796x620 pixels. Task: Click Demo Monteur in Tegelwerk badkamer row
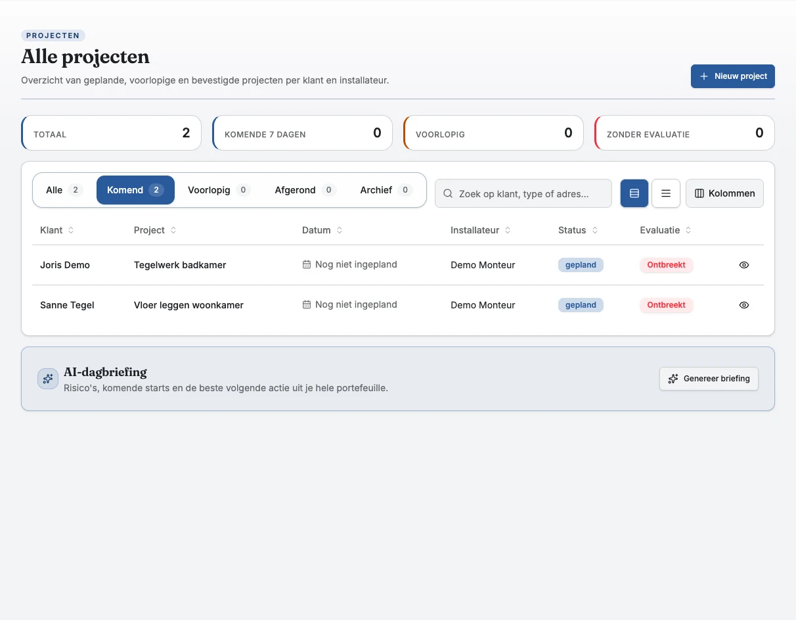(483, 265)
